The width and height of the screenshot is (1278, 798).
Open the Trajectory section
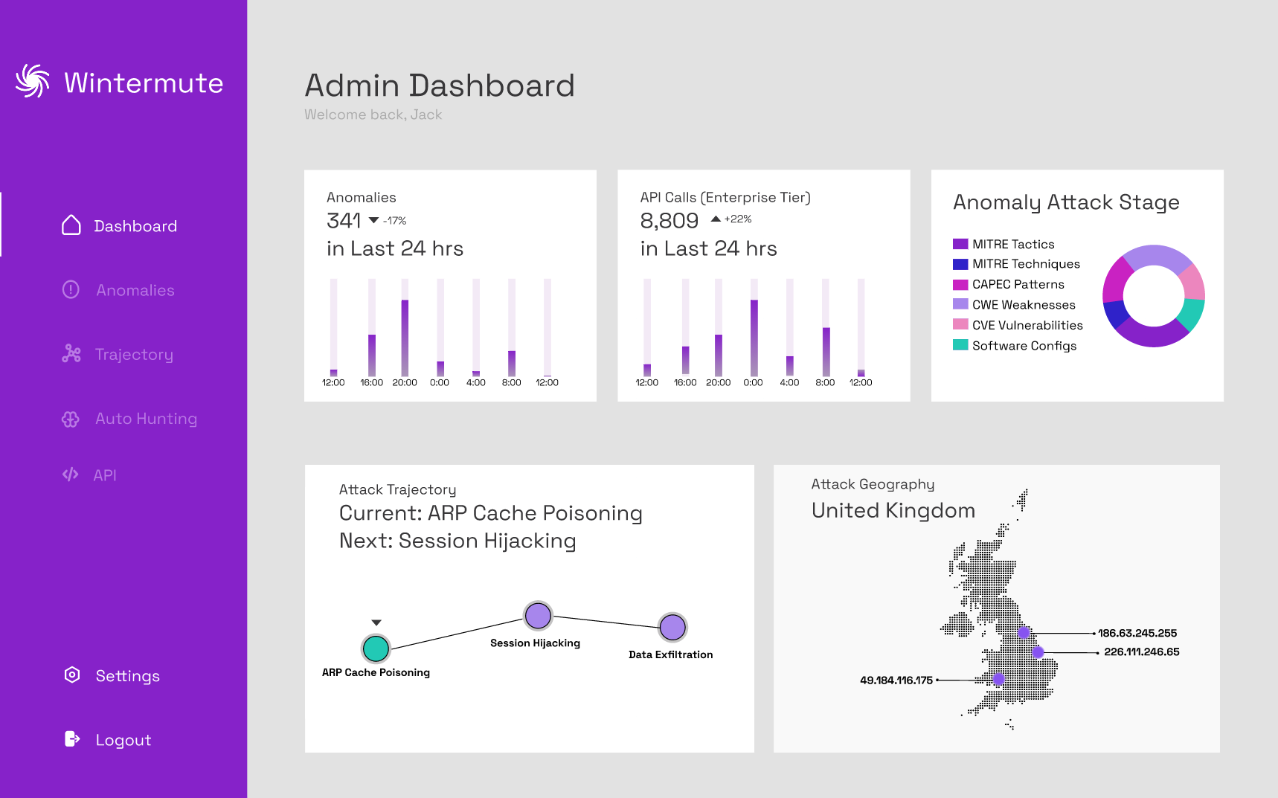tap(134, 355)
